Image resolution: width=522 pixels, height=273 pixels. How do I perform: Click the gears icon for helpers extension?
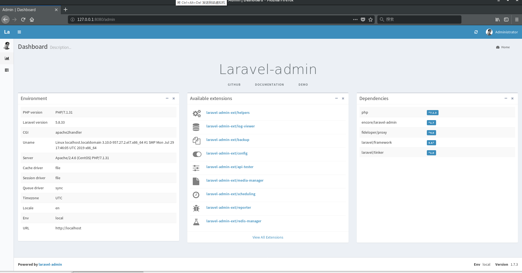click(197, 113)
